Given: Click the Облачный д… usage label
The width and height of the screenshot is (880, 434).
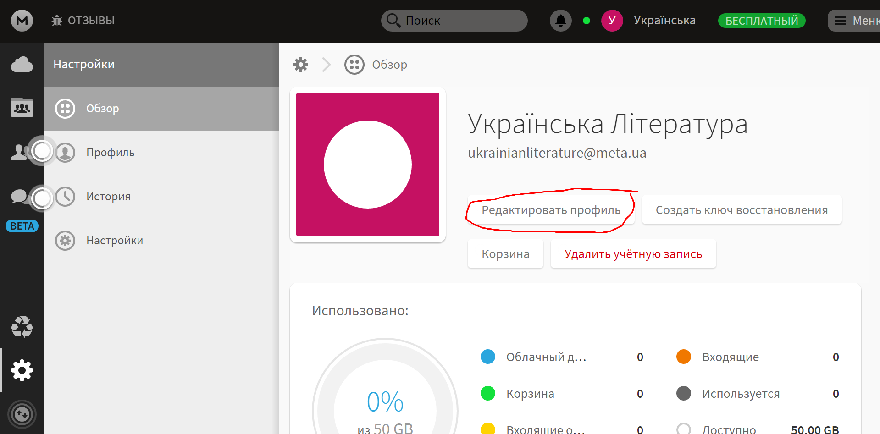Looking at the screenshot, I should coord(546,357).
